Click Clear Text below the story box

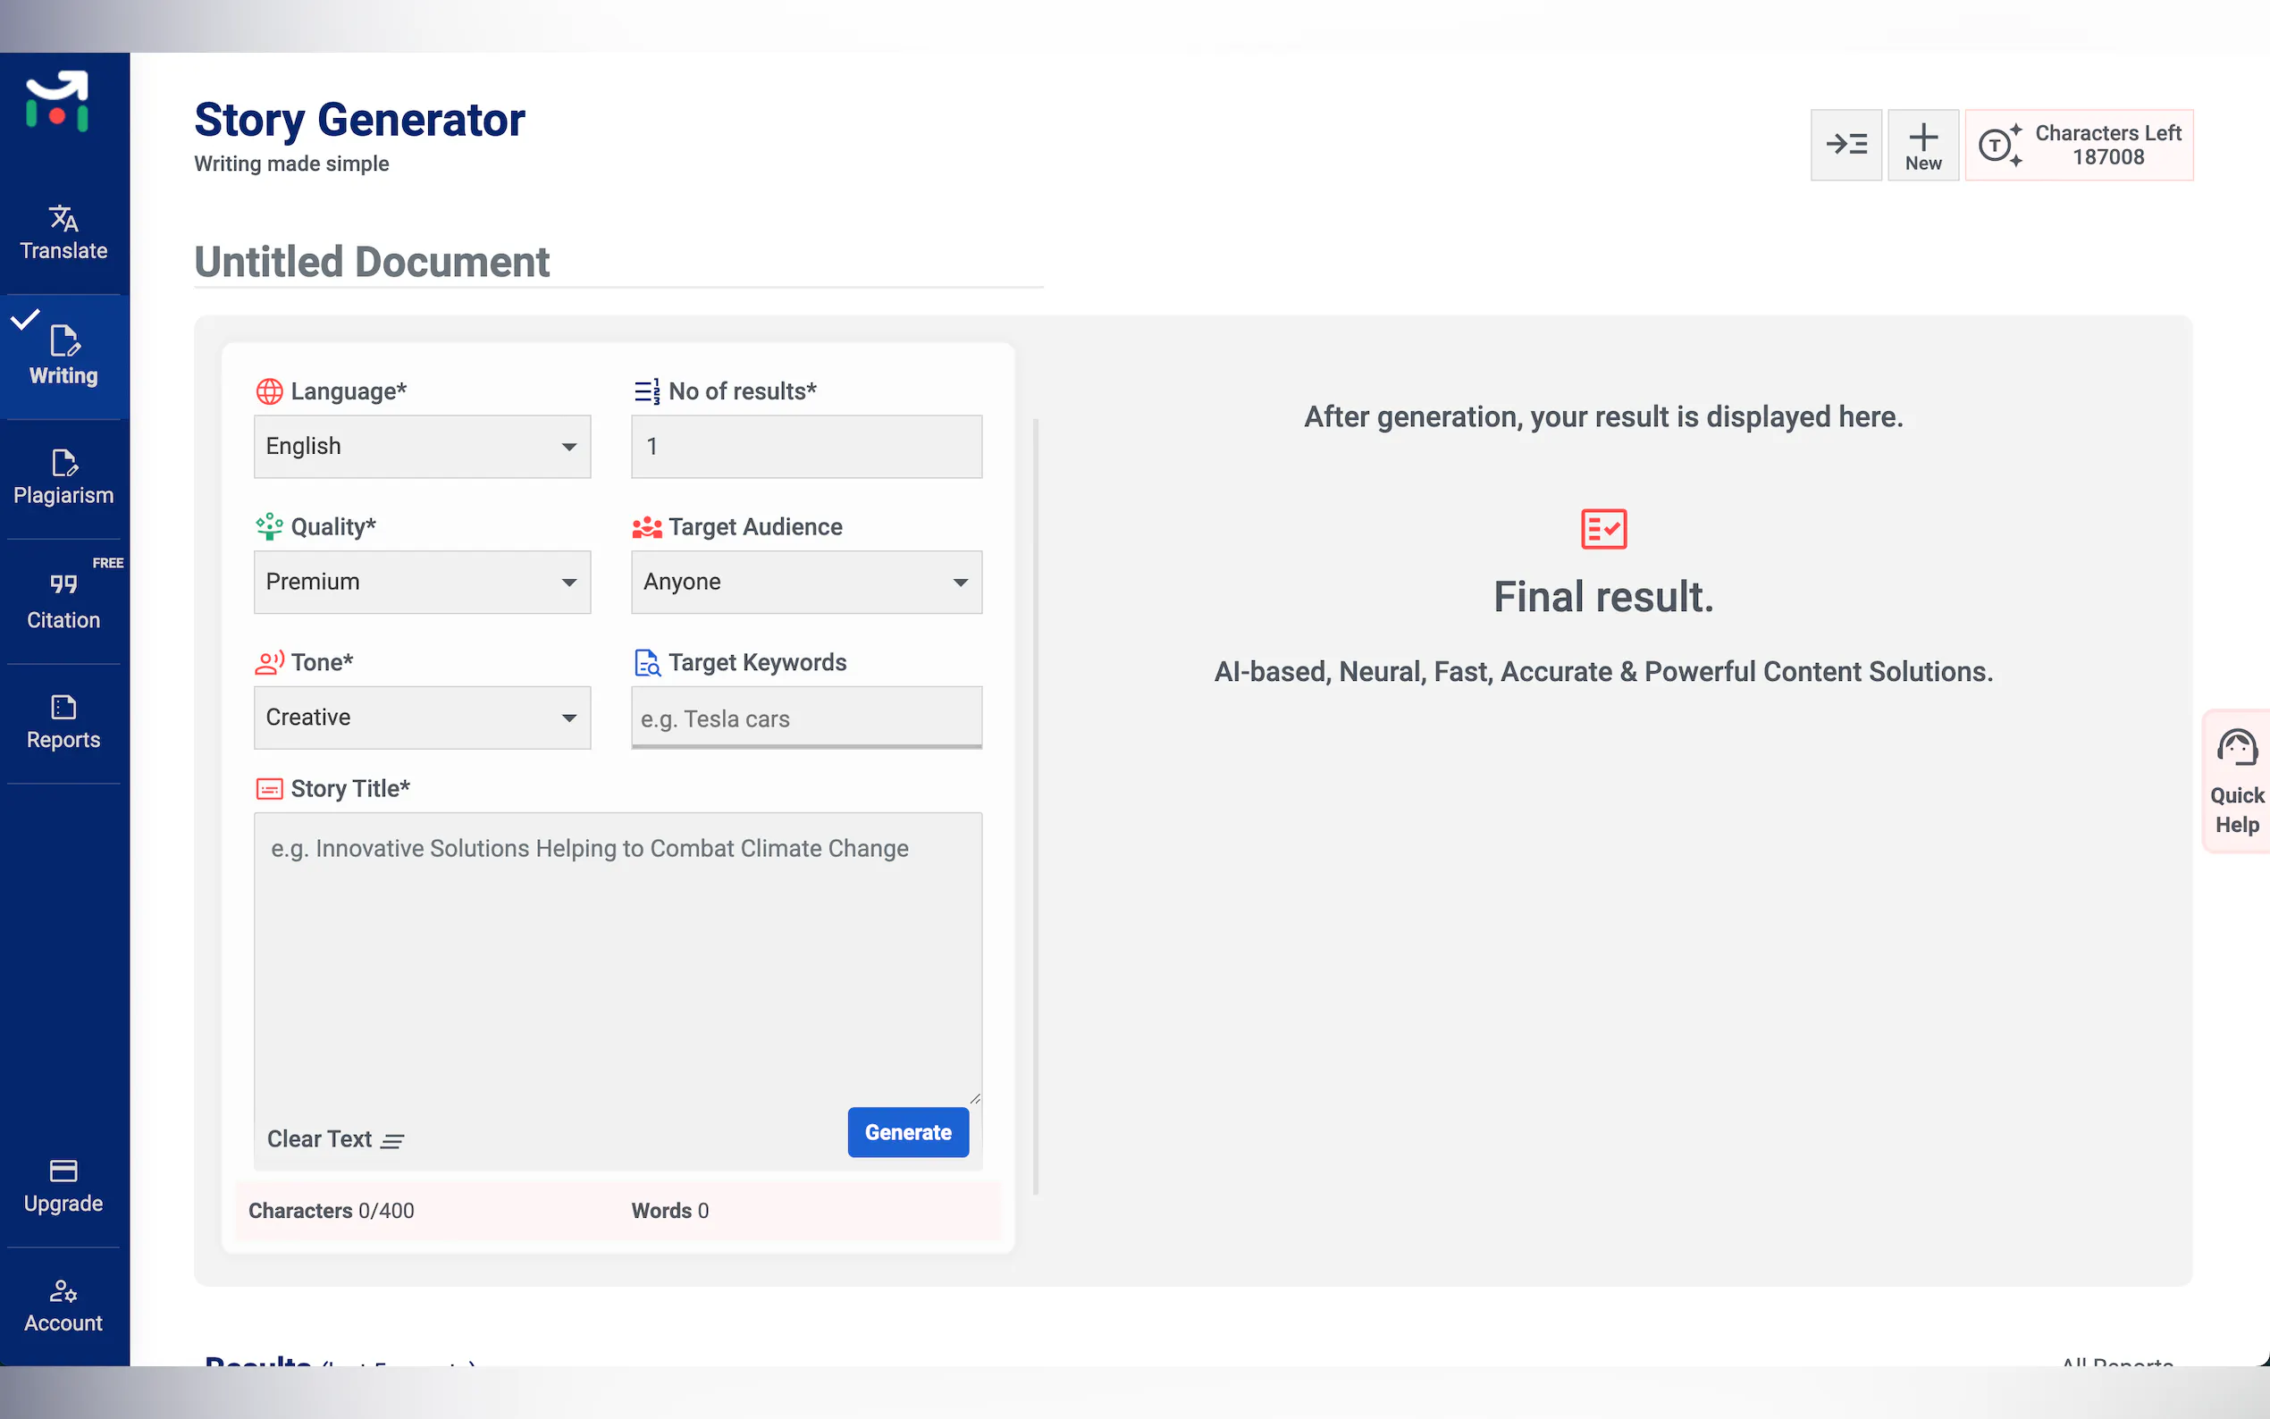334,1139
